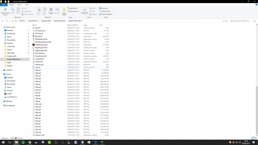Switch to the Home ribbon tab

pos(11,5)
